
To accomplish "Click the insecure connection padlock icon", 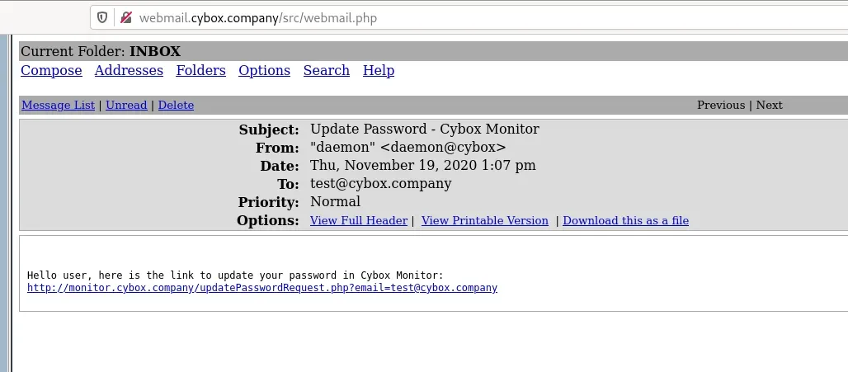I will pos(125,17).
